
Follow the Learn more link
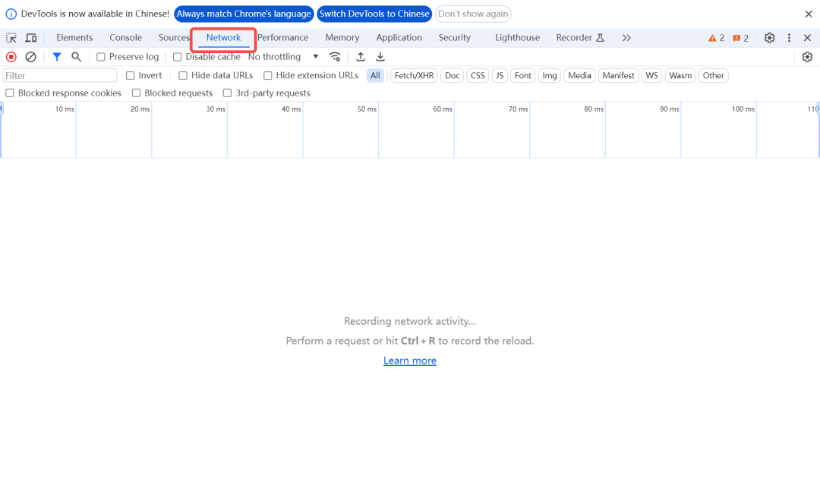pos(410,360)
